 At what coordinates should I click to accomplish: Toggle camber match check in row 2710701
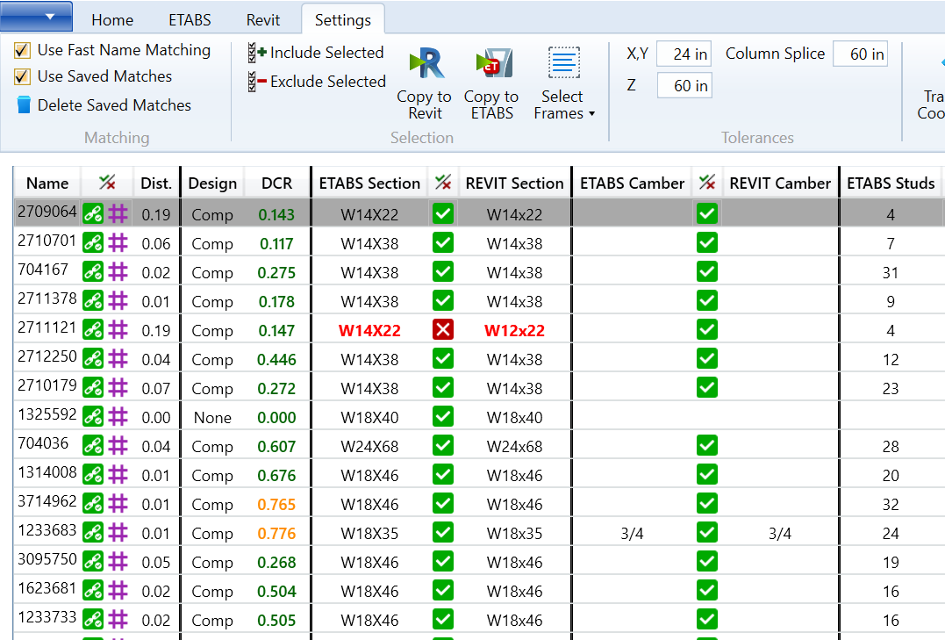click(707, 242)
